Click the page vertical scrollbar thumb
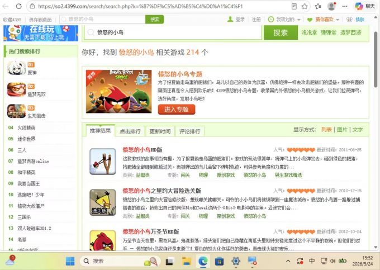This screenshot has width=380, height=270. (x=376, y=59)
